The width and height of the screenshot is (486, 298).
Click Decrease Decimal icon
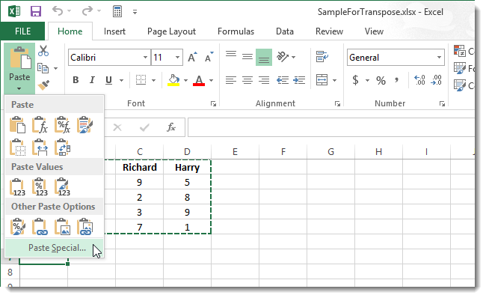(437, 80)
